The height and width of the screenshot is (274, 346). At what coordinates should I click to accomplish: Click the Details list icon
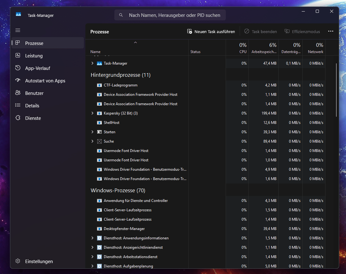18,105
